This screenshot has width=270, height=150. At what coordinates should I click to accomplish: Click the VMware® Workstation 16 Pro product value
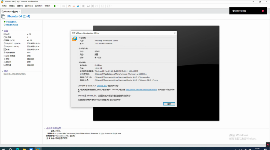[106, 41]
